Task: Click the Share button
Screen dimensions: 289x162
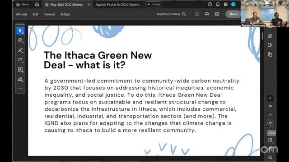Action: click(x=233, y=14)
